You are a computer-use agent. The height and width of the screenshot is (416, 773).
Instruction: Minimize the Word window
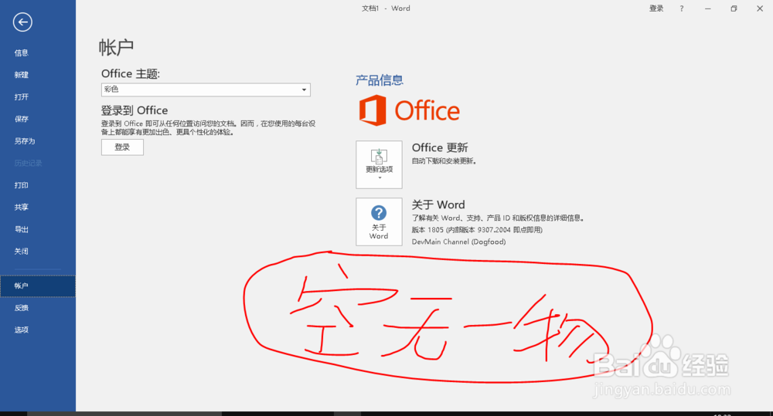[x=708, y=8]
